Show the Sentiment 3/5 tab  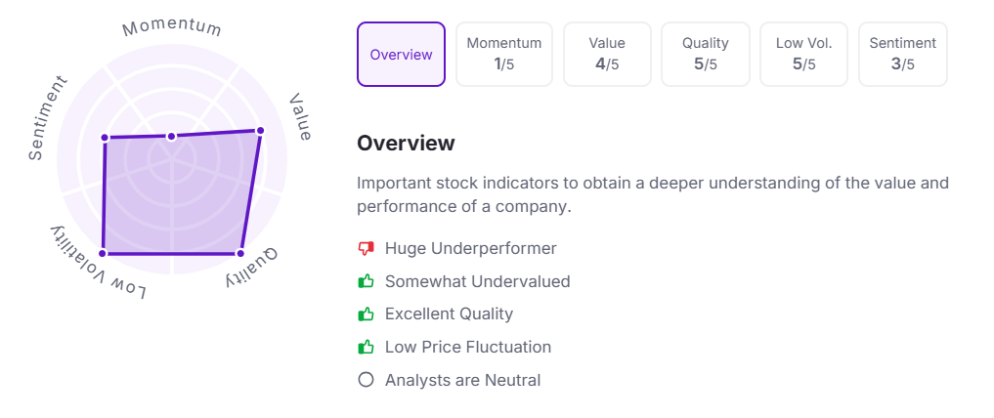pos(903,55)
